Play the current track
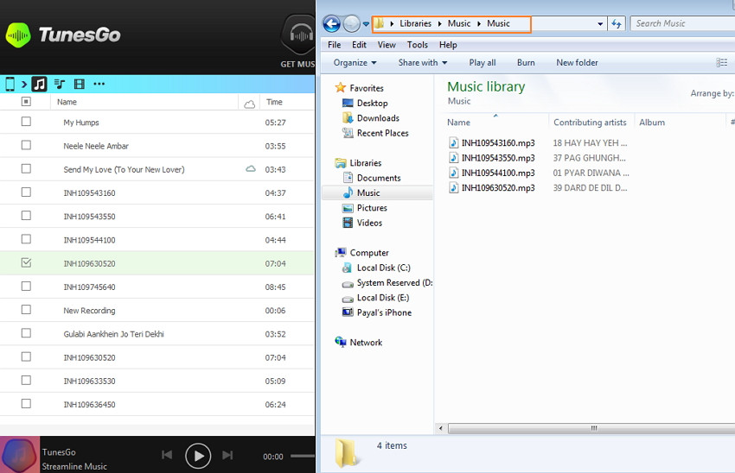 [198, 456]
